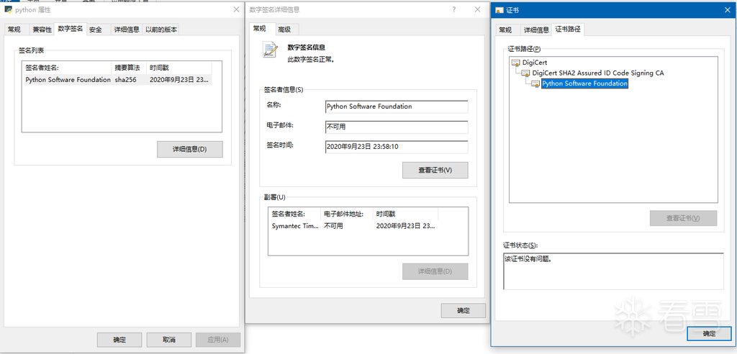Click 摘要算法 column header
This screenshot has height=354, width=737.
pyautogui.click(x=129, y=67)
